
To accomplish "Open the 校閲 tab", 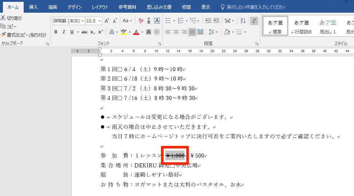I will tap(186, 7).
